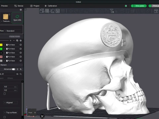Switch to the Device tab

point(19,6)
